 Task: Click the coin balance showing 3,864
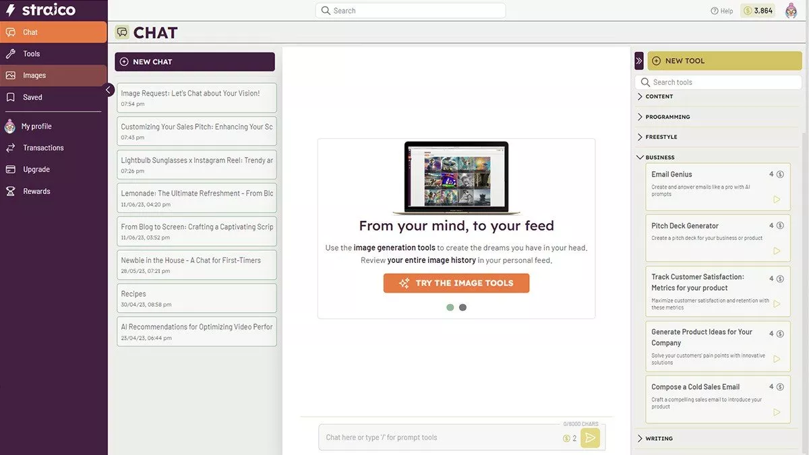pyautogui.click(x=758, y=11)
